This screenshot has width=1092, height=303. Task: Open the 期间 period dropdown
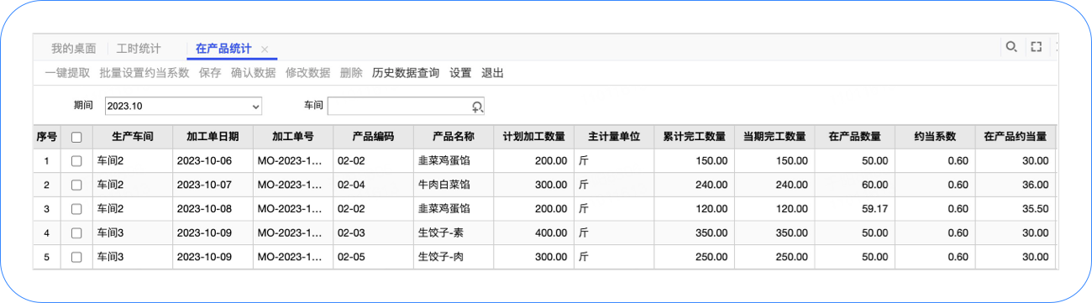point(183,107)
